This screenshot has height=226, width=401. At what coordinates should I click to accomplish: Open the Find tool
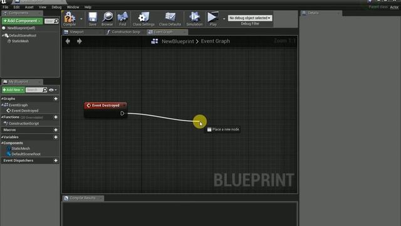[123, 19]
